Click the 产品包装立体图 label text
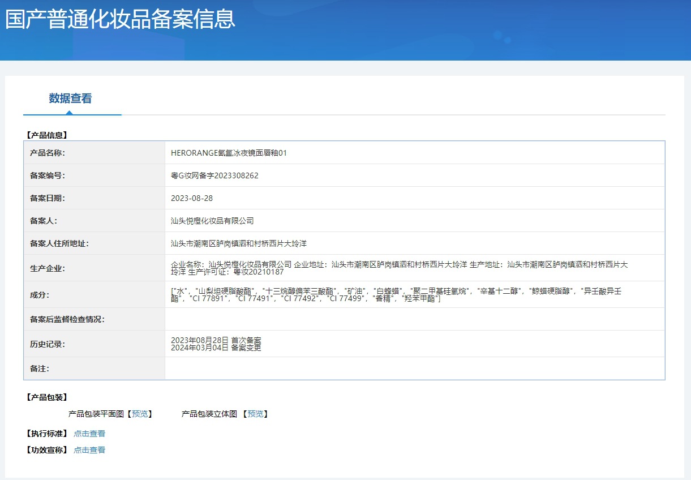The height and width of the screenshot is (480, 691). click(209, 414)
